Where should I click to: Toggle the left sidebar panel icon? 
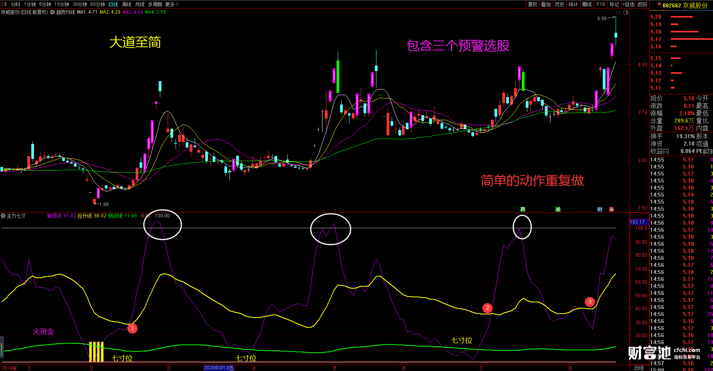(x=4, y=4)
